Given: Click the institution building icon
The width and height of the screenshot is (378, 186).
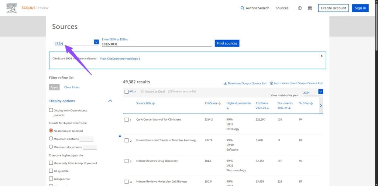Looking at the screenshot, I should point(310,8).
